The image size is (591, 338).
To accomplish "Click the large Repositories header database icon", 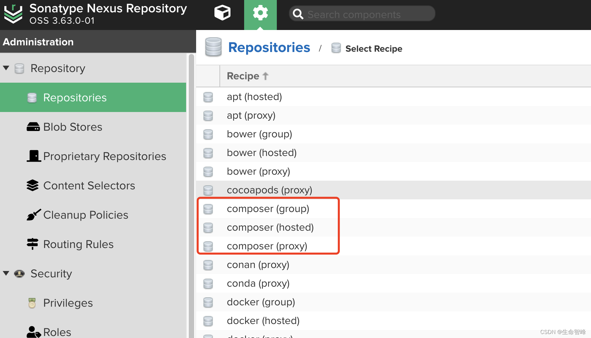I will pos(213,47).
